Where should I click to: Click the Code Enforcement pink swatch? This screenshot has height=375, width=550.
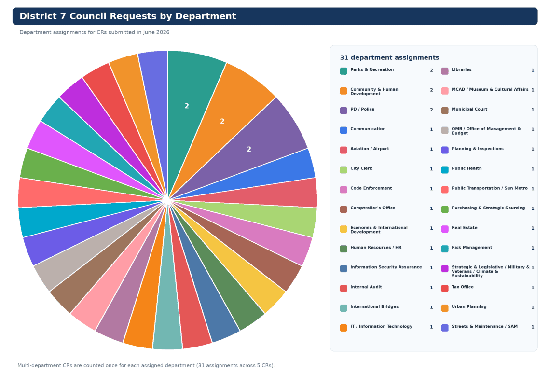tap(344, 189)
